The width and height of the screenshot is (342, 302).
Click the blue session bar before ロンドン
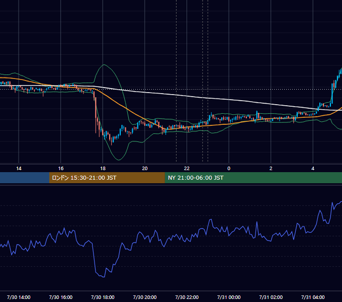pyautogui.click(x=25, y=178)
